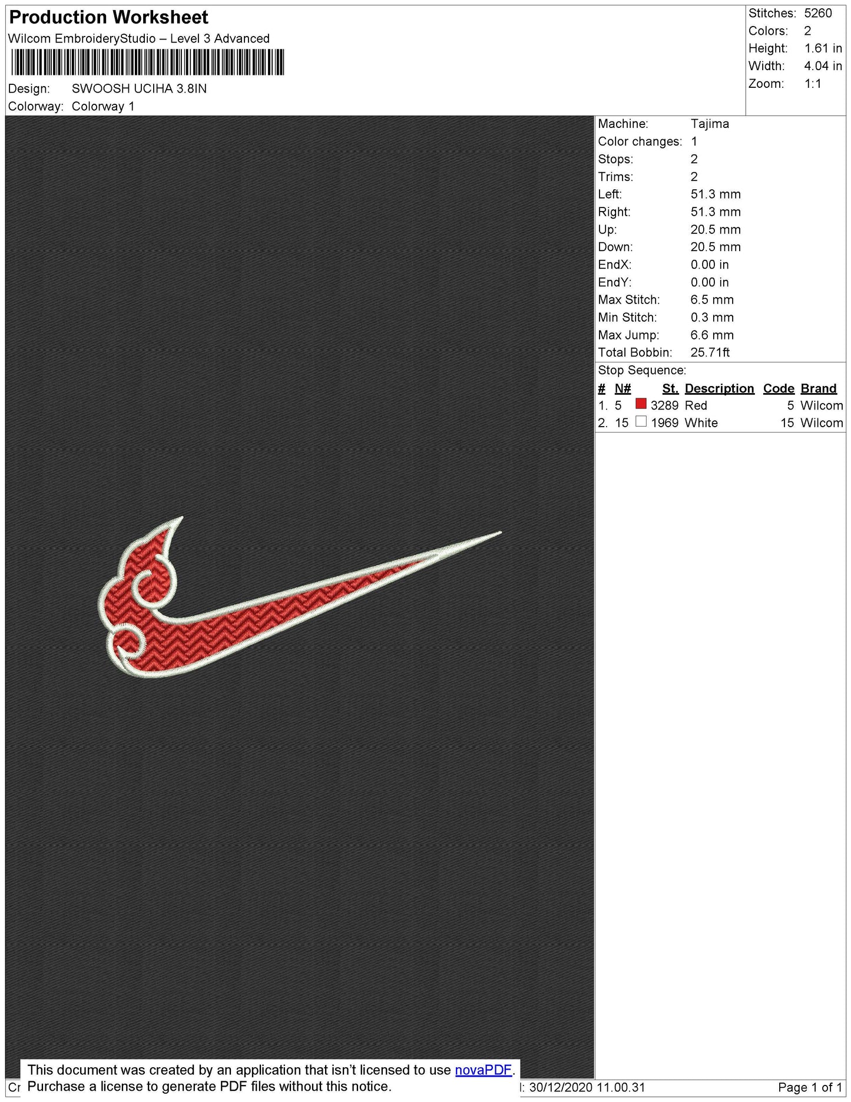The width and height of the screenshot is (851, 1102).
Task: Click the Up value '20.5 mm'
Action: (x=716, y=229)
